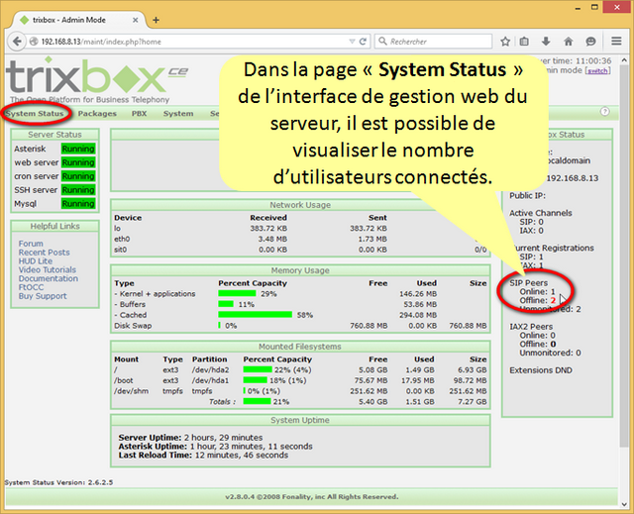Image resolution: width=634 pixels, height=514 pixels.
Task: Click the Asterisk Uptime text
Action: tap(216, 447)
